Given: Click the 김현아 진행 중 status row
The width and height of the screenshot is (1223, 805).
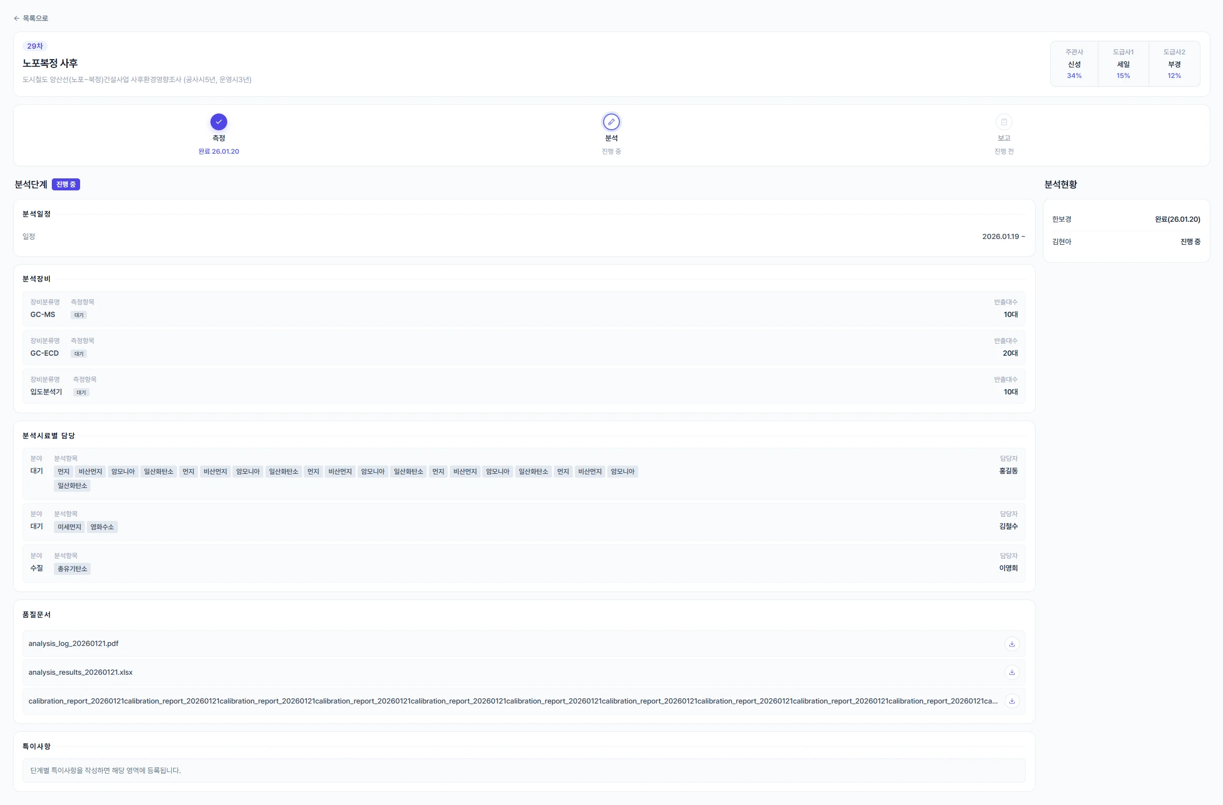Looking at the screenshot, I should (1126, 242).
